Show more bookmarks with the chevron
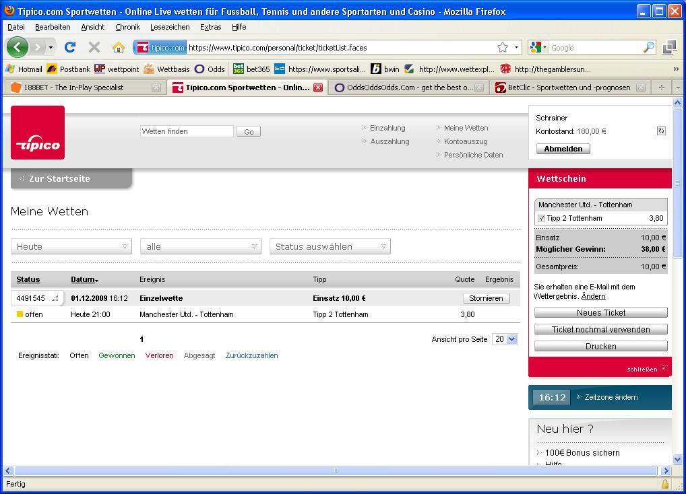Screen dimensions: 686x494 tap(676, 69)
